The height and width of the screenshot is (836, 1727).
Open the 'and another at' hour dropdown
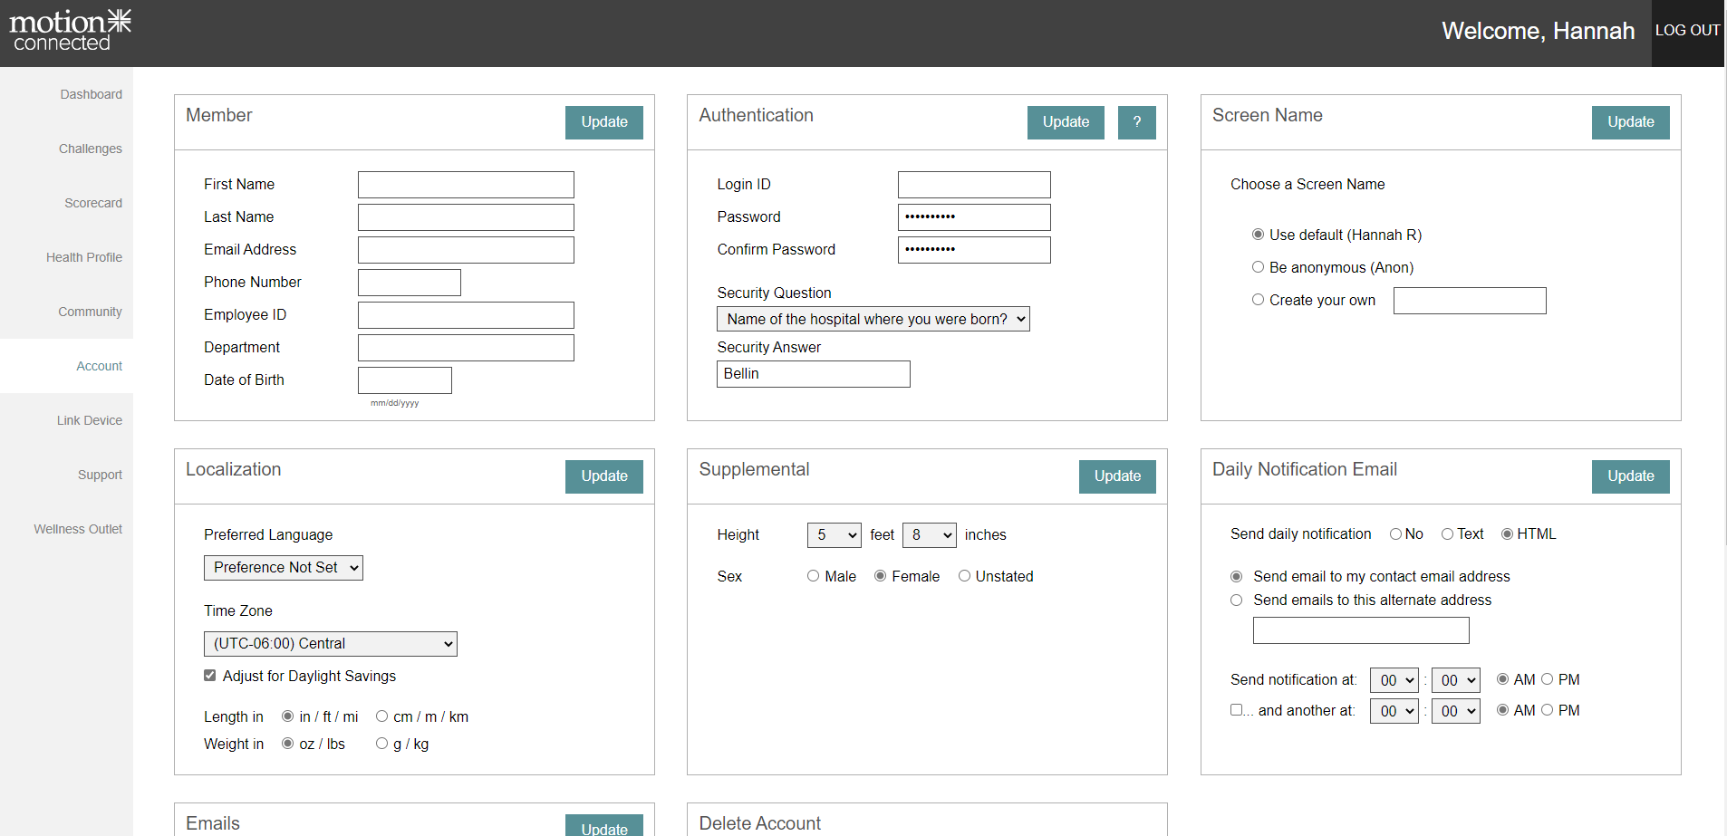[1394, 711]
